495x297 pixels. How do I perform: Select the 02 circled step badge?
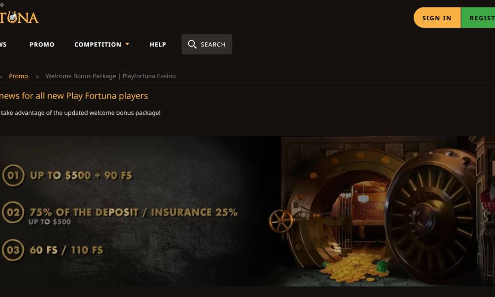pyautogui.click(x=13, y=212)
